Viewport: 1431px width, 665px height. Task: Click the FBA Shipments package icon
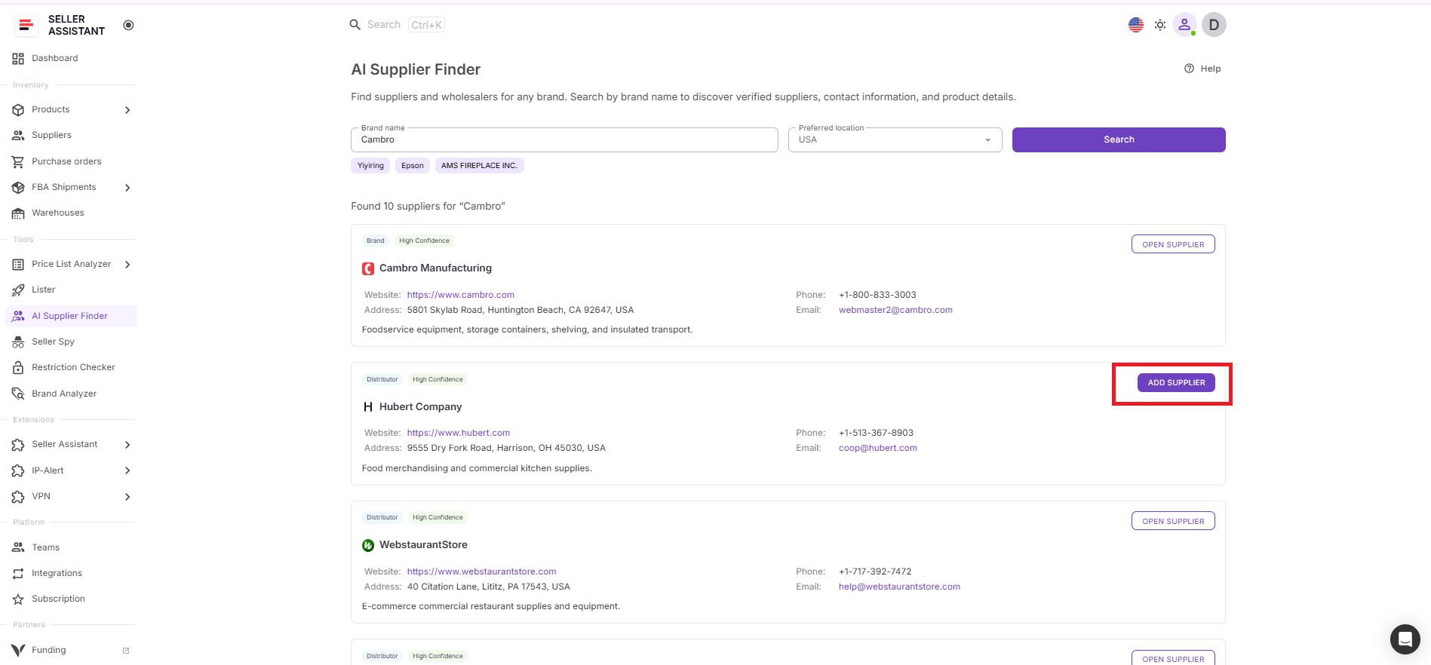18,188
